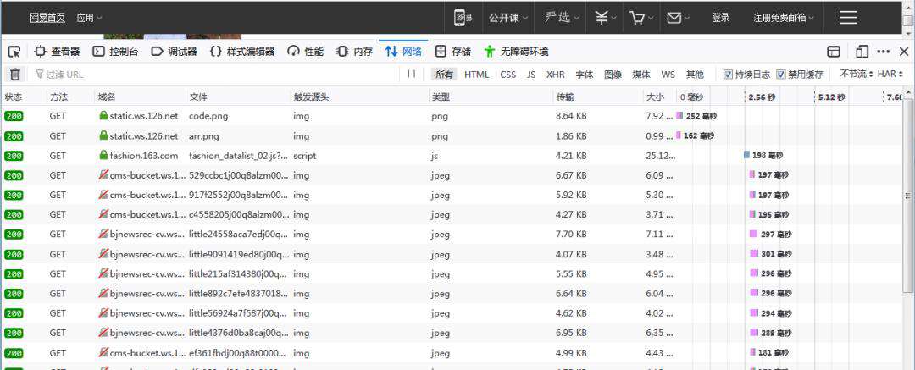Switch to the 查看器 inspector tab

click(58, 52)
